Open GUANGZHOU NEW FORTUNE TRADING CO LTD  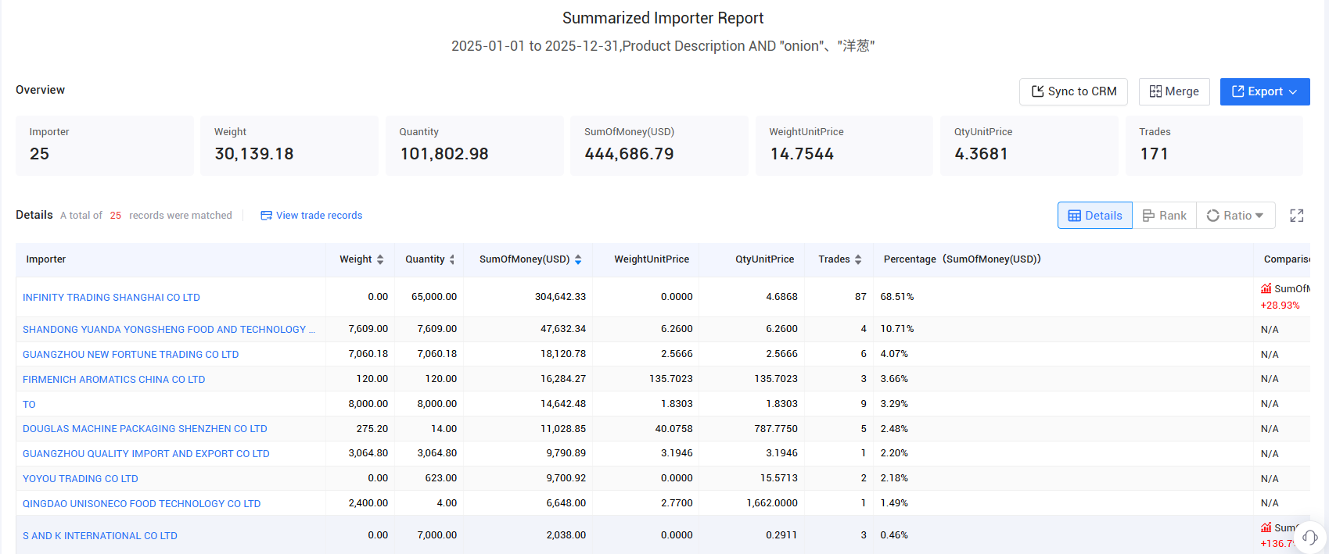[131, 355]
